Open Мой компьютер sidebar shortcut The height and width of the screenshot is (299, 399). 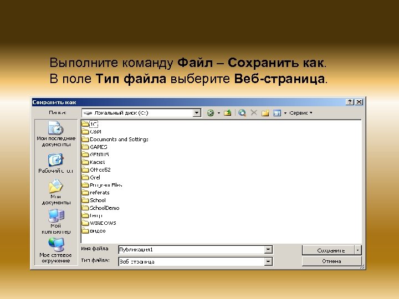point(56,221)
